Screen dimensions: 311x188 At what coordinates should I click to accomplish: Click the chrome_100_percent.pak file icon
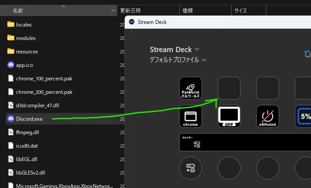click(x=11, y=78)
